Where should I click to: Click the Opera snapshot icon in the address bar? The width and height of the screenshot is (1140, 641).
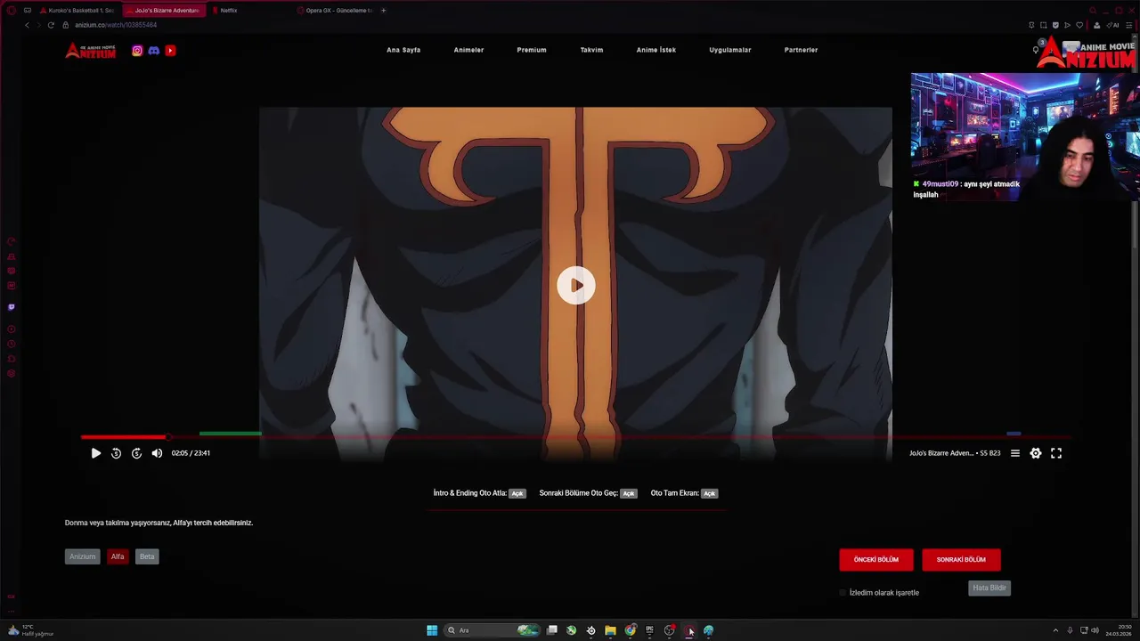pyautogui.click(x=1044, y=25)
